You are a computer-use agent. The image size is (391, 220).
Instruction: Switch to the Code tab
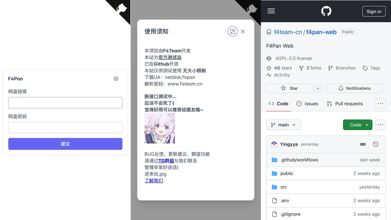point(278,104)
